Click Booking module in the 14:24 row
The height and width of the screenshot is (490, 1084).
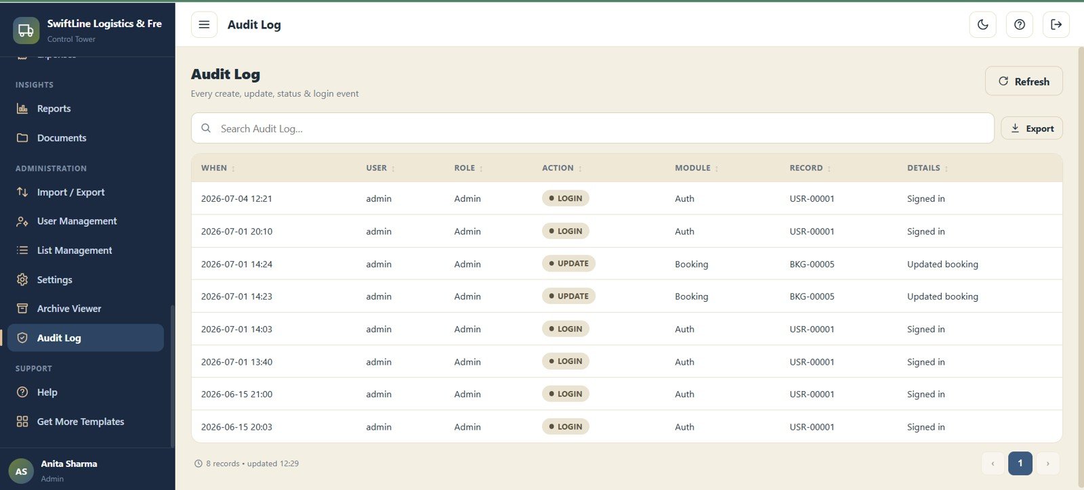coord(691,264)
